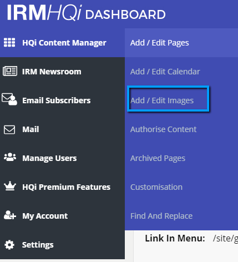Open the Customisation submenu entry
This screenshot has height=262, width=238.
[x=156, y=187]
